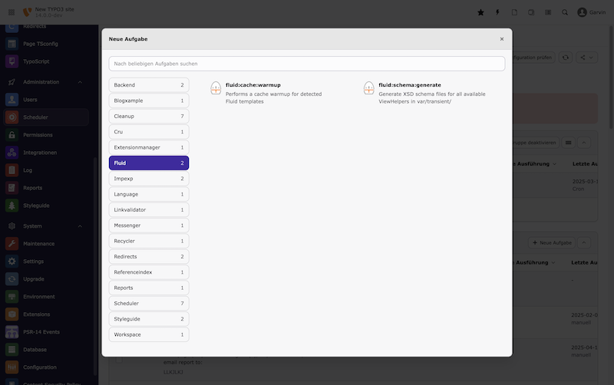The height and width of the screenshot is (385, 614).
Task: Choose the Backend category
Action: pyautogui.click(x=149, y=85)
